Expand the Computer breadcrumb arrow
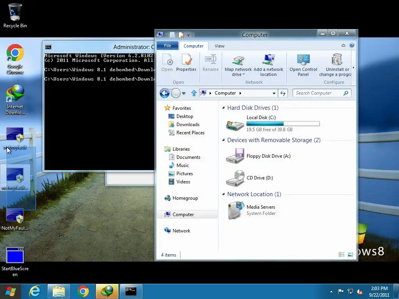 tap(240, 93)
